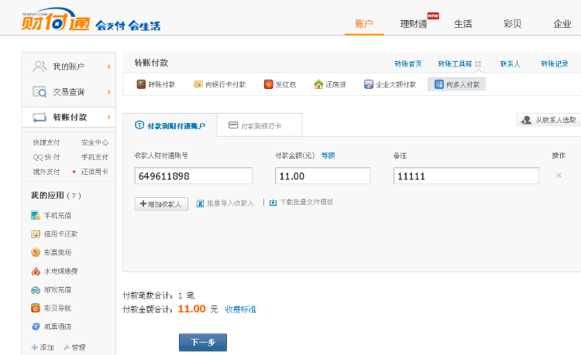The width and height of the screenshot is (581, 355).
Task: Open 还信用卡 in the sidebar
Action: pos(95,172)
